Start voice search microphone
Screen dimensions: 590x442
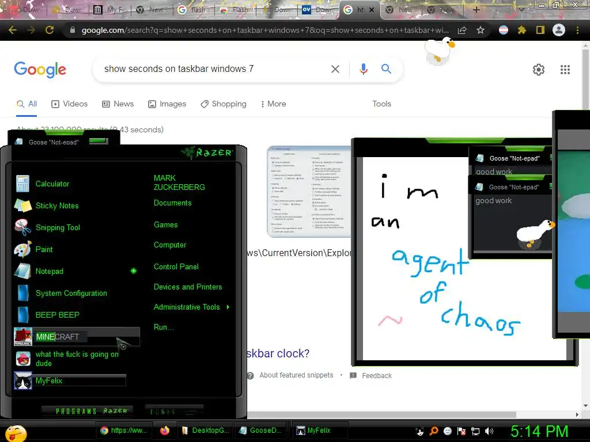363,69
